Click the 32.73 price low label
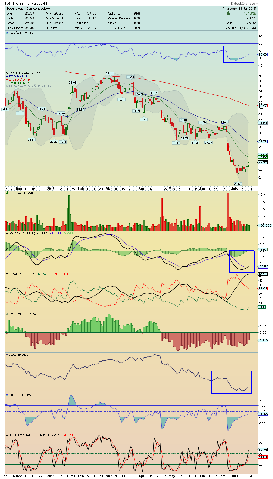This screenshot has width=273, height=479. pos(143,119)
